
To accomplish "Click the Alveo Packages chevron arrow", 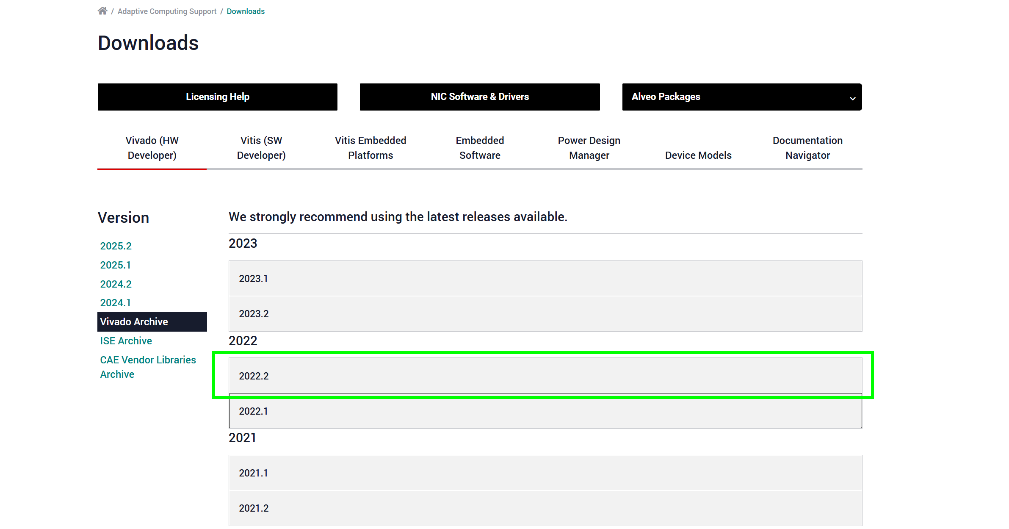I will [852, 98].
